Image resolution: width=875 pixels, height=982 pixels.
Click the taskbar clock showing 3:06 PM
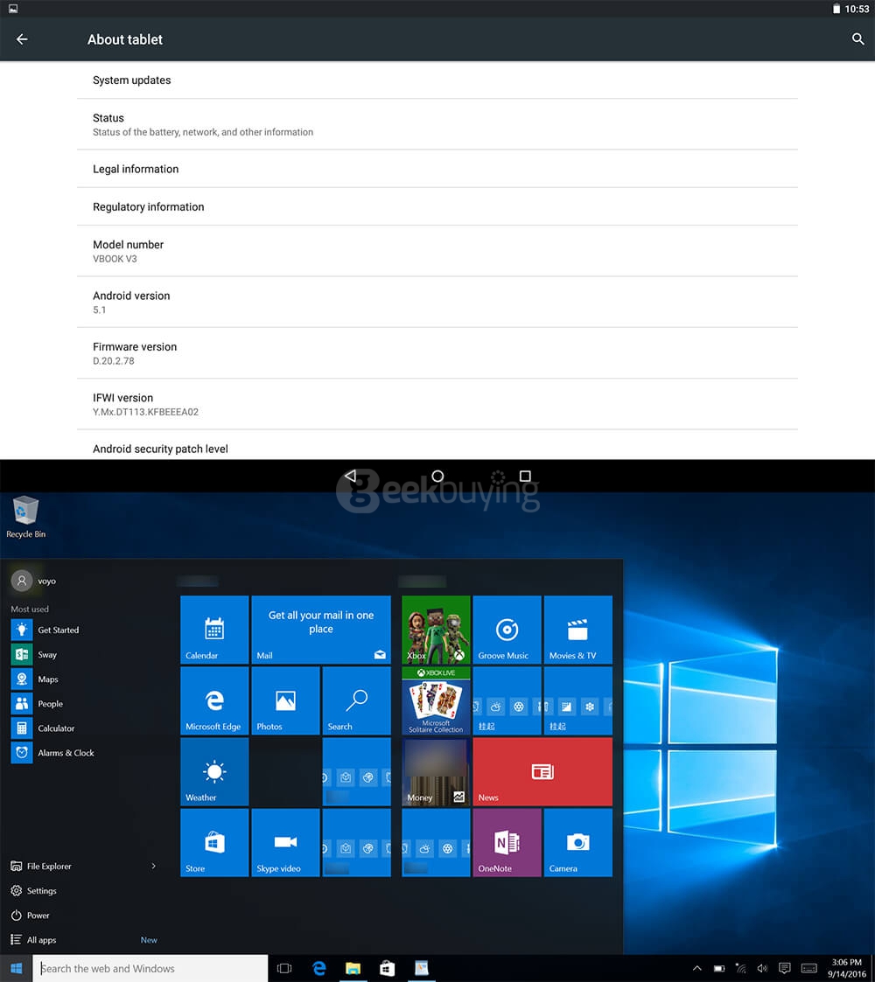coord(847,968)
